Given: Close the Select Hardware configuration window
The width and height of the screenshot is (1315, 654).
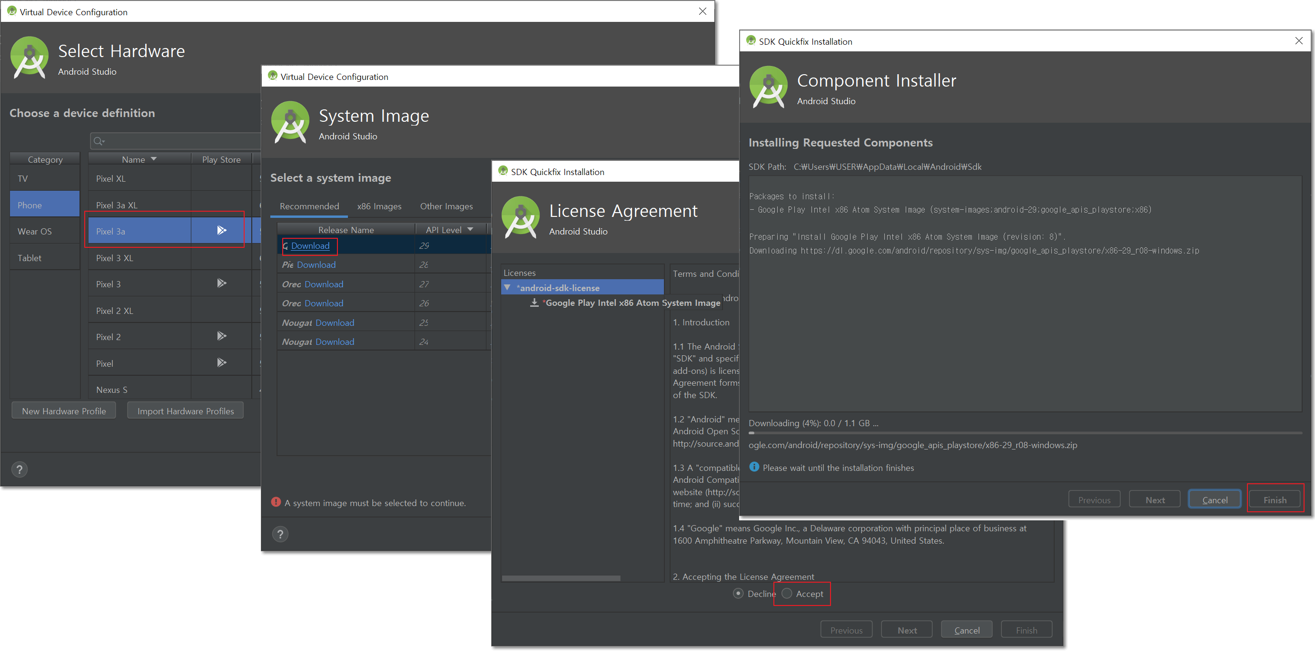Looking at the screenshot, I should click(702, 11).
